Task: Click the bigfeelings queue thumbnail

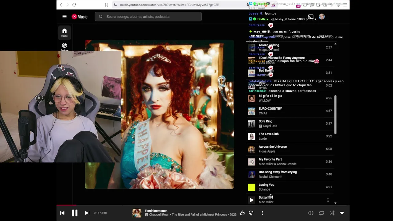Action: (x=251, y=98)
